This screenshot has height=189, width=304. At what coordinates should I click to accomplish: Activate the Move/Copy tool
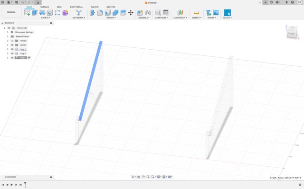pos(131,13)
